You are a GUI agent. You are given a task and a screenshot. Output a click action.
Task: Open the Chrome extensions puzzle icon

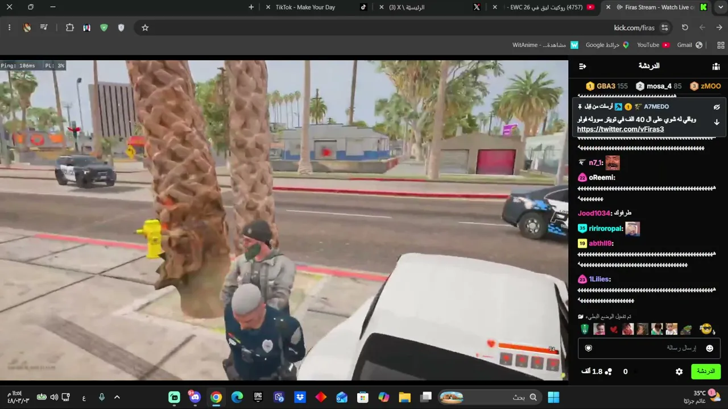(70, 28)
